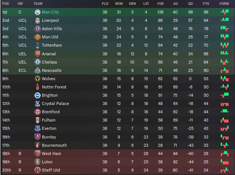The image size is (235, 175).
Task: Click the Tottenham club crest
Action: tap(37, 45)
